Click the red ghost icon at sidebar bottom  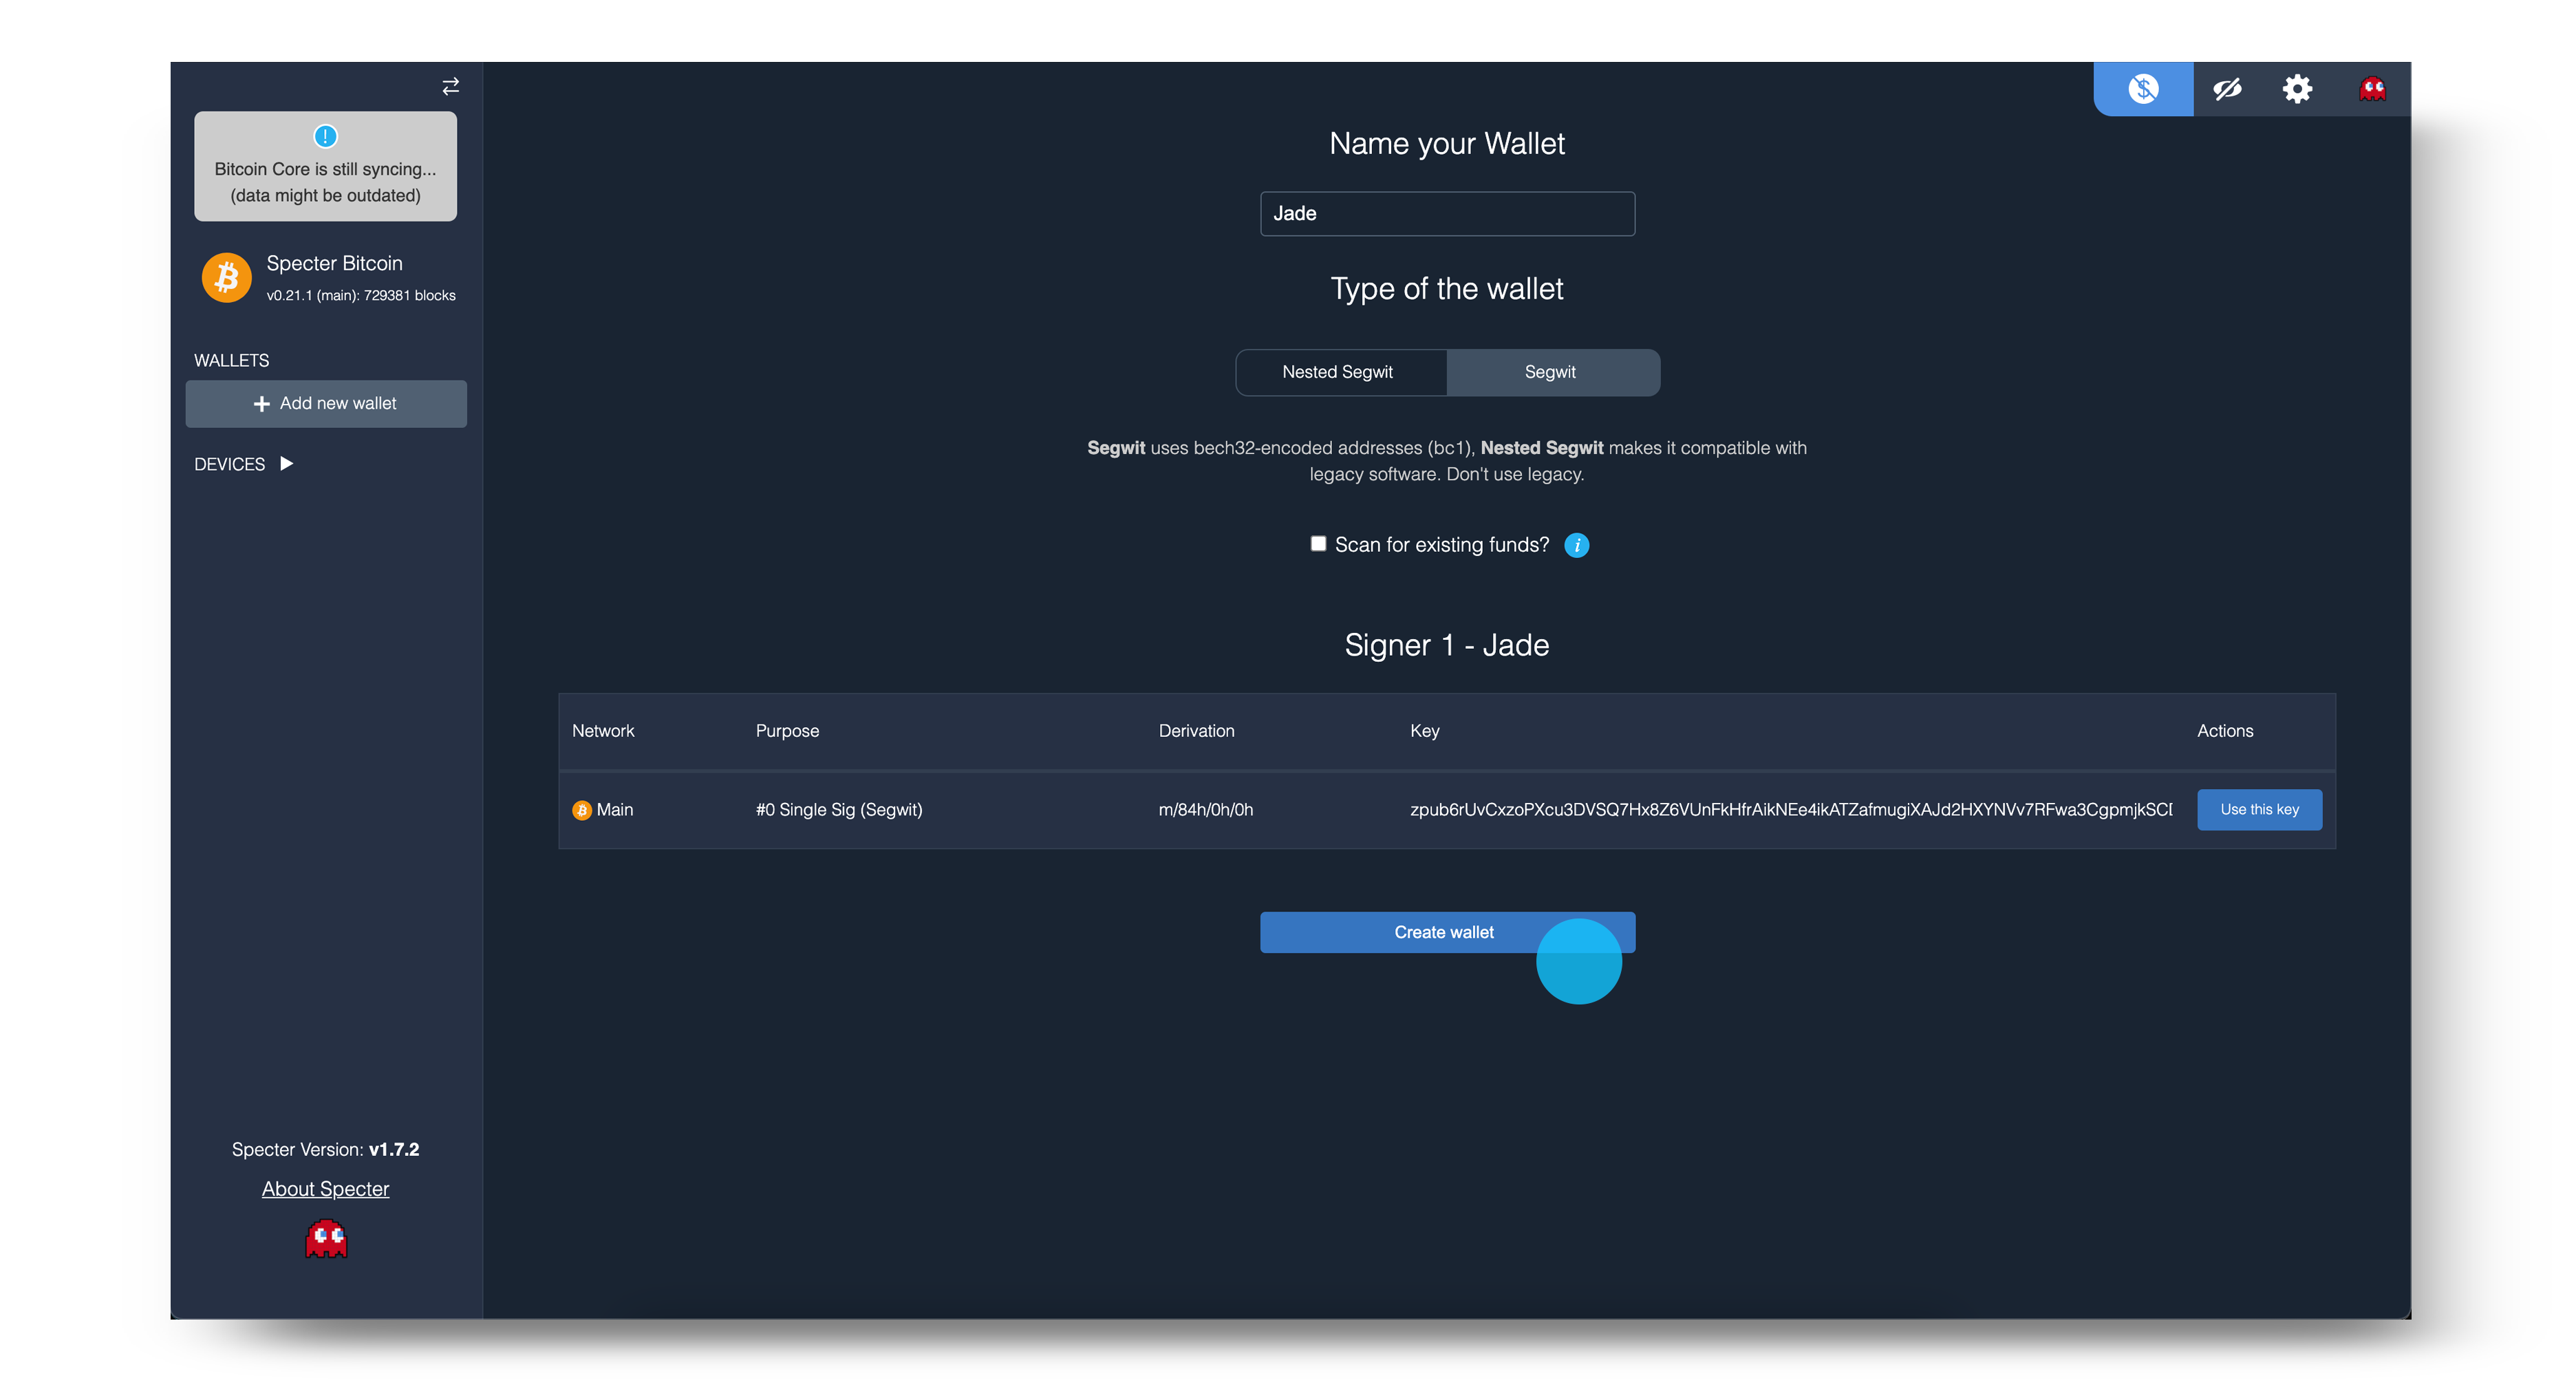[x=326, y=1238]
